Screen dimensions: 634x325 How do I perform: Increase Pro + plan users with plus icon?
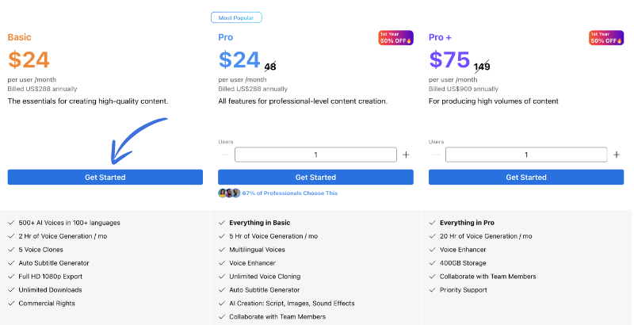coord(617,155)
